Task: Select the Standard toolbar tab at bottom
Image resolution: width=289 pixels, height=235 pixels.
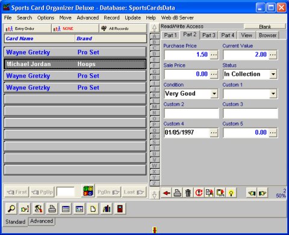Action: pyautogui.click(x=16, y=222)
